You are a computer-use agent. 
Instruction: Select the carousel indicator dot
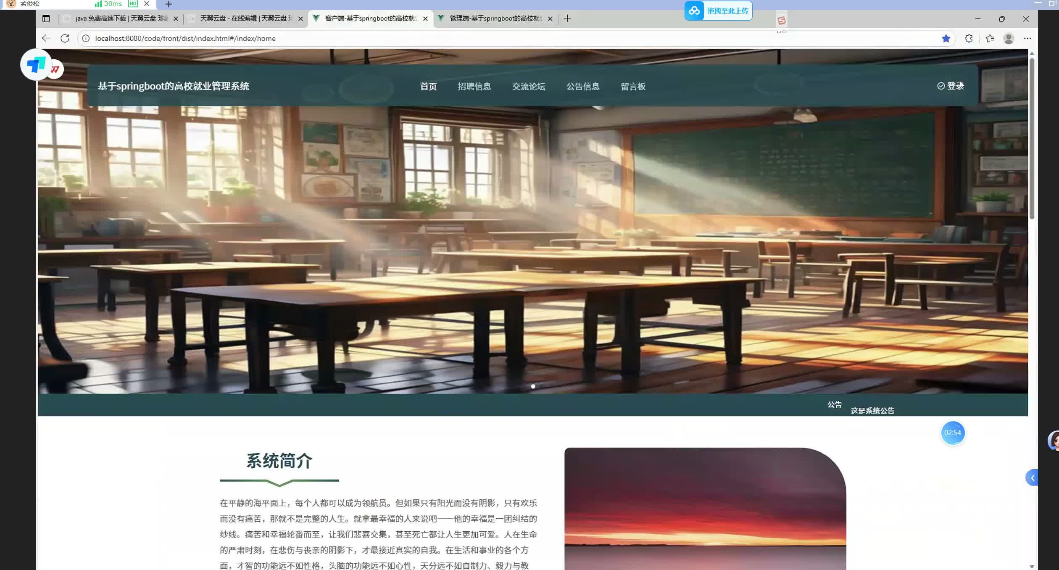[533, 386]
